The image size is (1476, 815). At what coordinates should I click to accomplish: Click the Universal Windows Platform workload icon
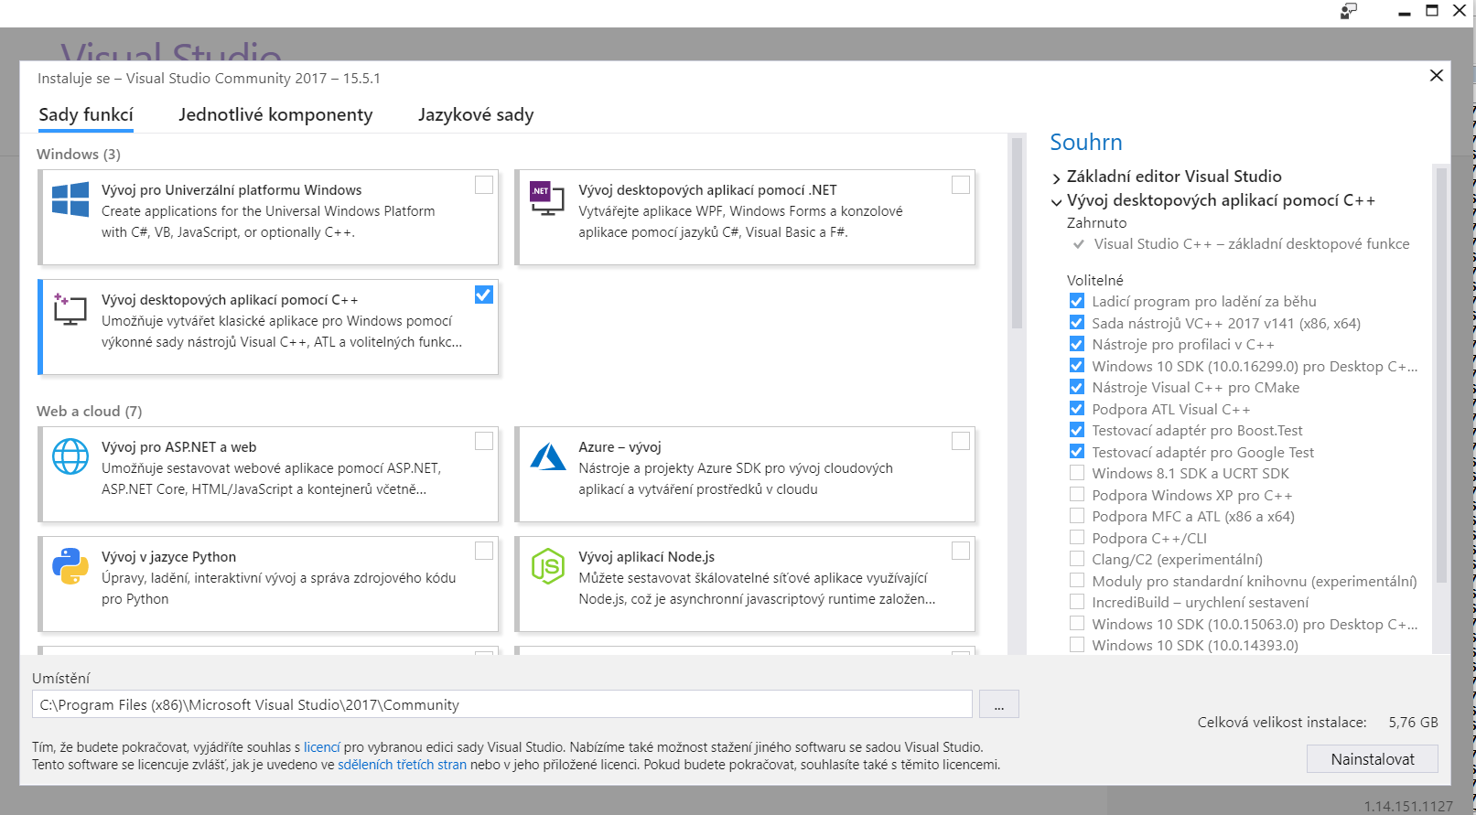tap(70, 198)
